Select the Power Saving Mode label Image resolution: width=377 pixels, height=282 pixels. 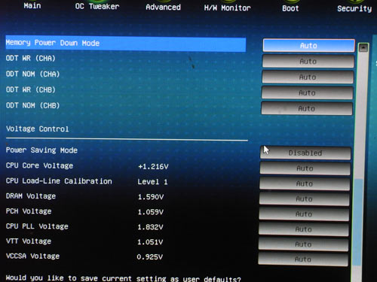[x=41, y=150]
